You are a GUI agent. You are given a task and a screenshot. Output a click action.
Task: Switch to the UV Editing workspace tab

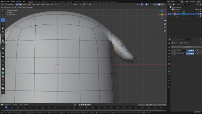(x=53, y=2)
